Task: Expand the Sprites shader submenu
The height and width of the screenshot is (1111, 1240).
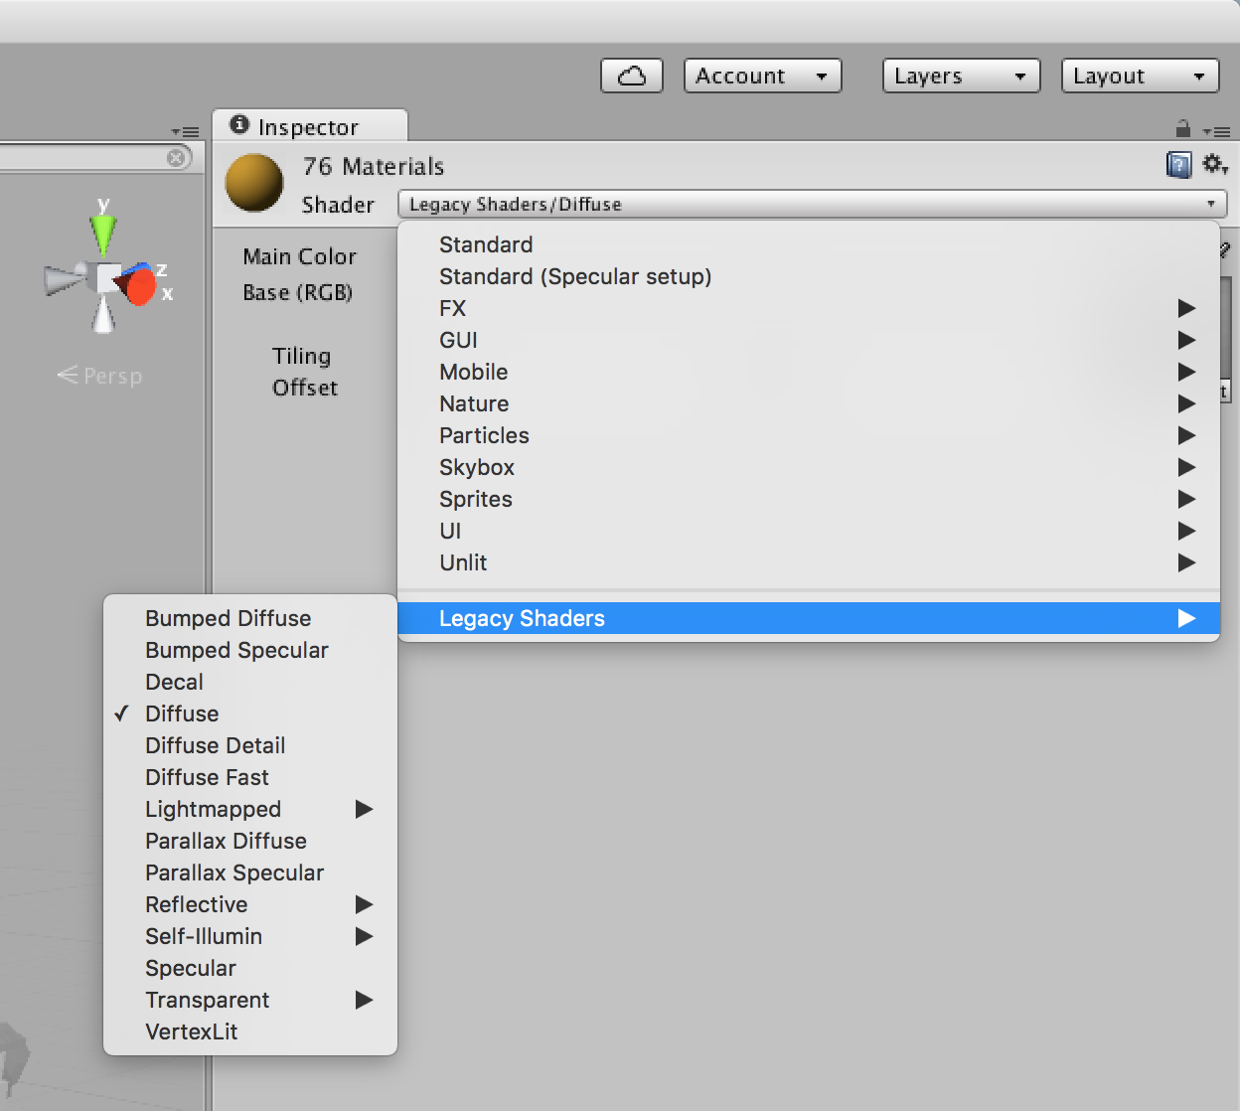Action: point(809,499)
